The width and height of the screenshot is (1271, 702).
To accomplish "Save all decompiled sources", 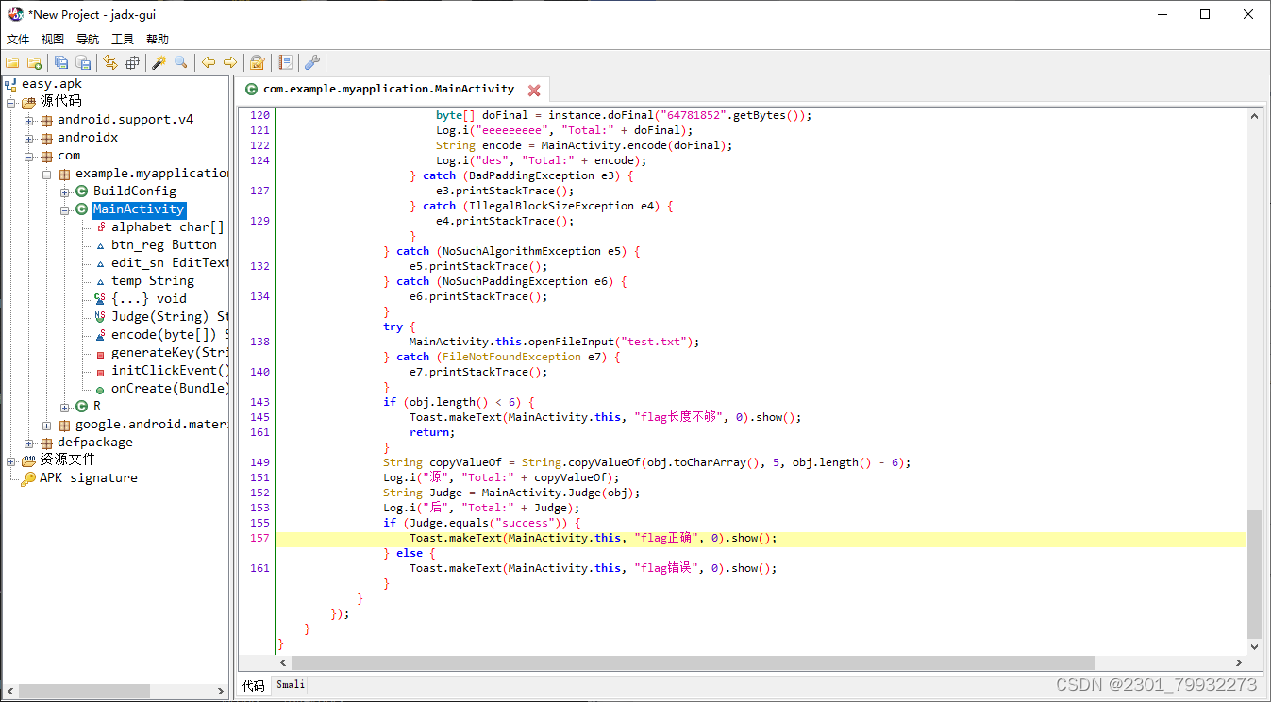I will [60, 62].
